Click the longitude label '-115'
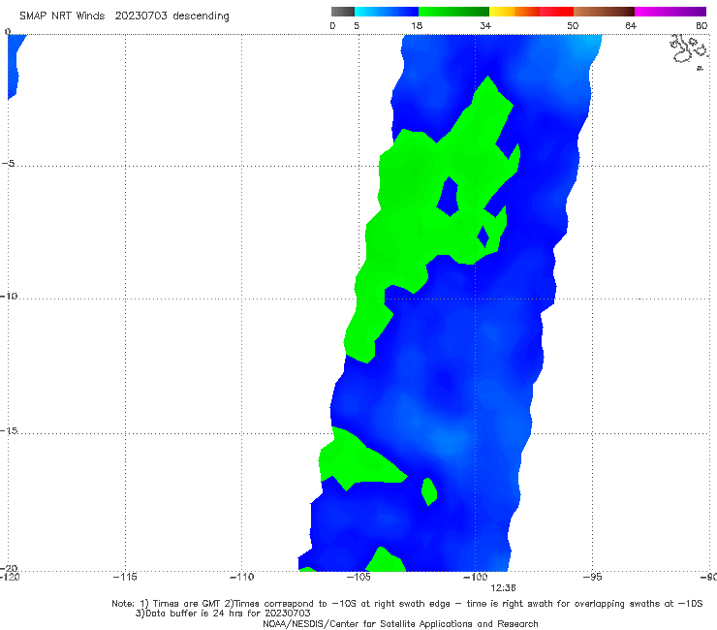 (125, 578)
